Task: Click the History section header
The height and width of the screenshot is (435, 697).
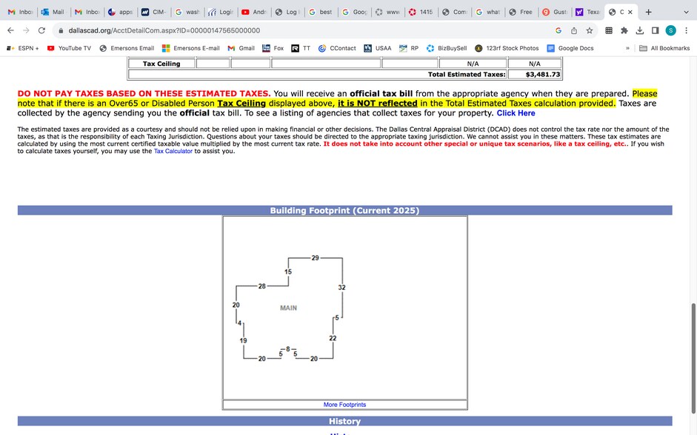Action: pos(344,421)
